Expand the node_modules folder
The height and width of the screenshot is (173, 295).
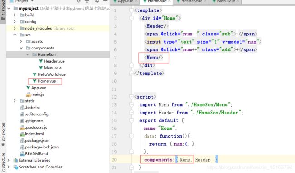15,28
